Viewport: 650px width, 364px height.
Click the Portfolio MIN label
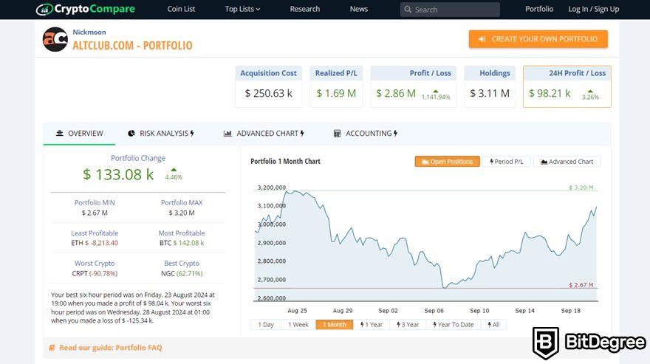(x=95, y=202)
